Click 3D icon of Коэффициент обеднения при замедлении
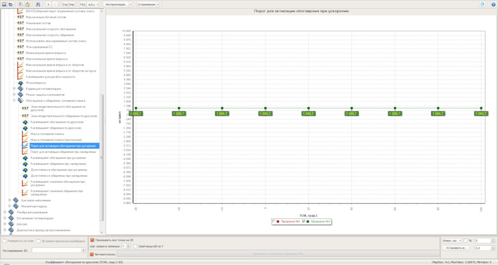The image size is (498, 265). click(25, 164)
